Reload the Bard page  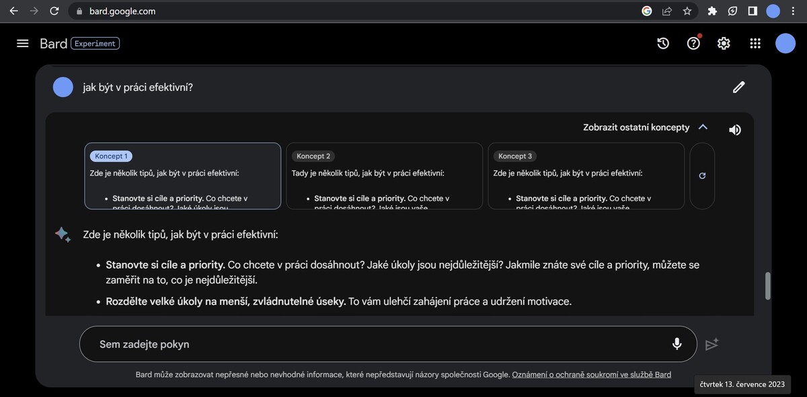click(54, 11)
